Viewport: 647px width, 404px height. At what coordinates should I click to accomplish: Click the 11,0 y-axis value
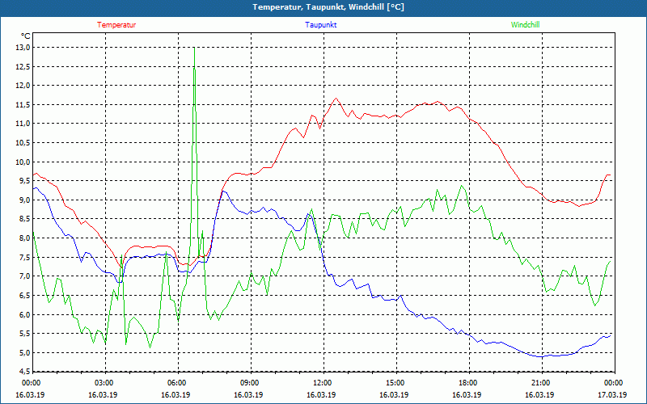[23, 124]
